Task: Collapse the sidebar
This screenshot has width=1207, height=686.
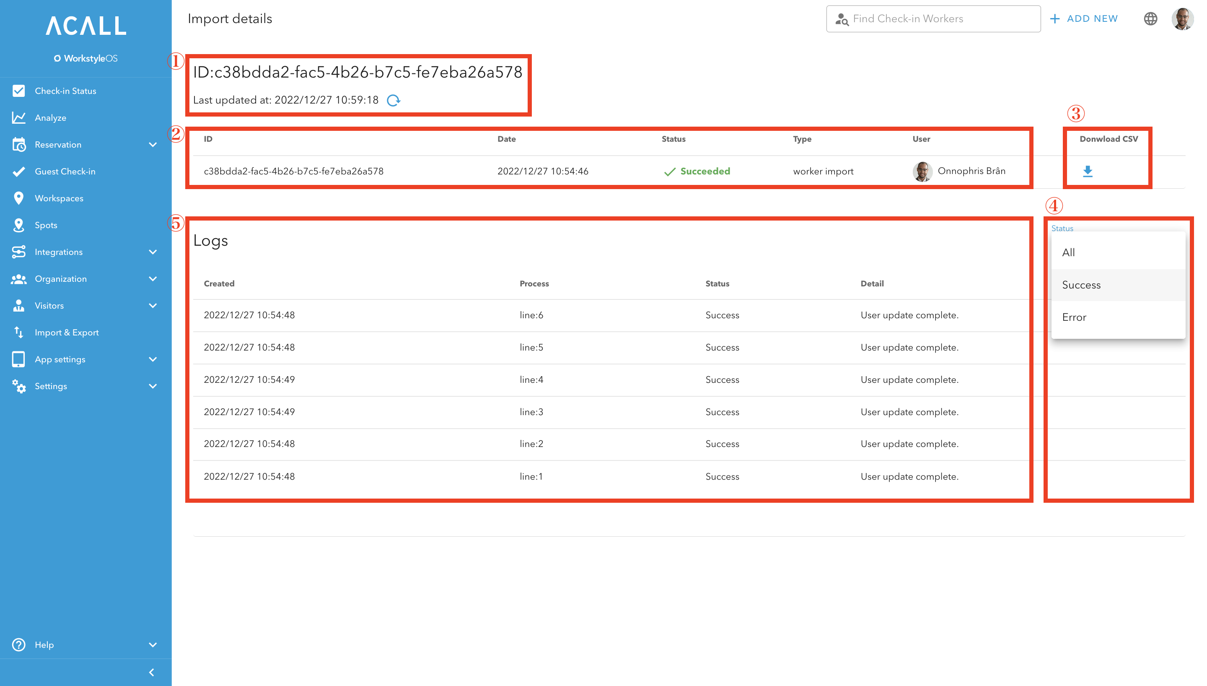Action: 152,672
